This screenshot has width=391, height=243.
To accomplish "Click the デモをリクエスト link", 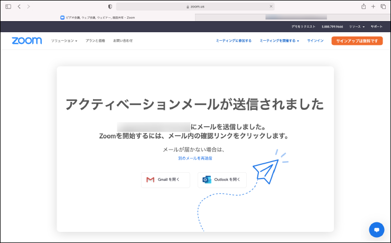I will (303, 26).
